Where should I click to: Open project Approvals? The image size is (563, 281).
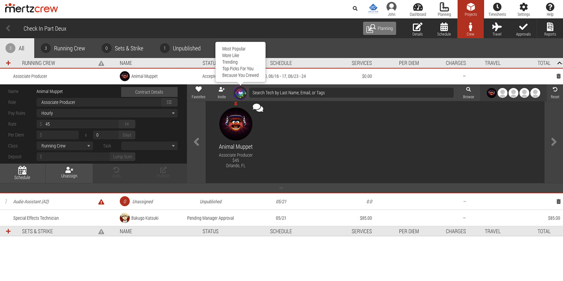coord(523,29)
